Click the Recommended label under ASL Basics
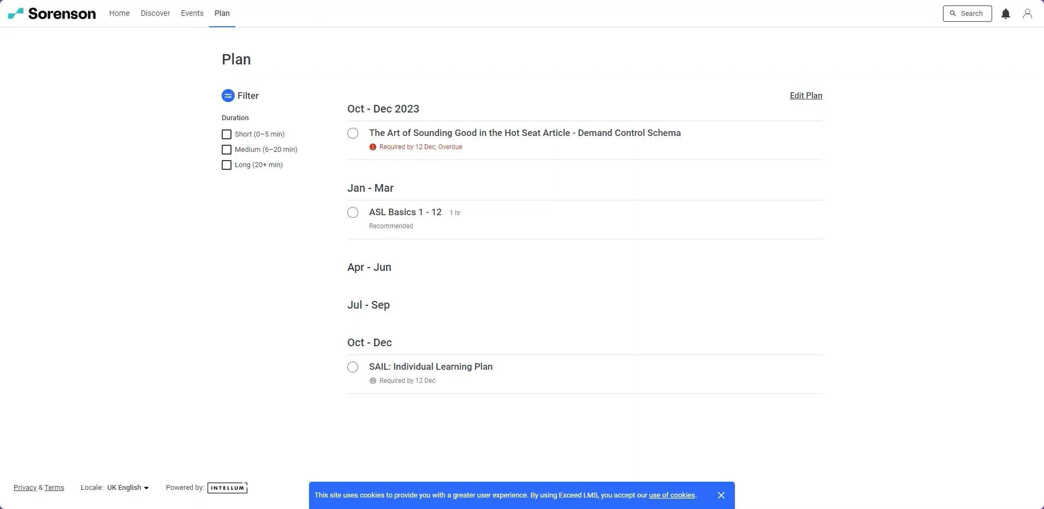 391,226
